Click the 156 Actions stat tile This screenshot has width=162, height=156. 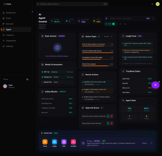coord(130,109)
